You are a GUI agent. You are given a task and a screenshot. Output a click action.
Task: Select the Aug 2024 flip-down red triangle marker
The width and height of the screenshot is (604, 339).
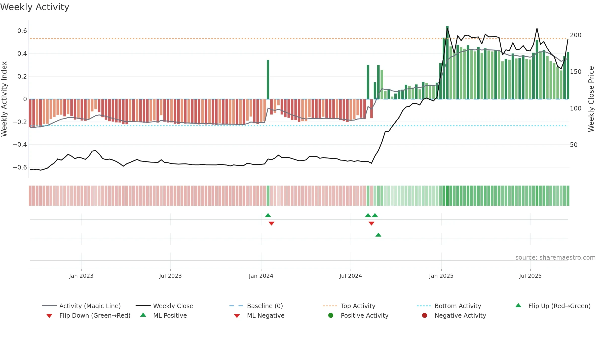371,223
